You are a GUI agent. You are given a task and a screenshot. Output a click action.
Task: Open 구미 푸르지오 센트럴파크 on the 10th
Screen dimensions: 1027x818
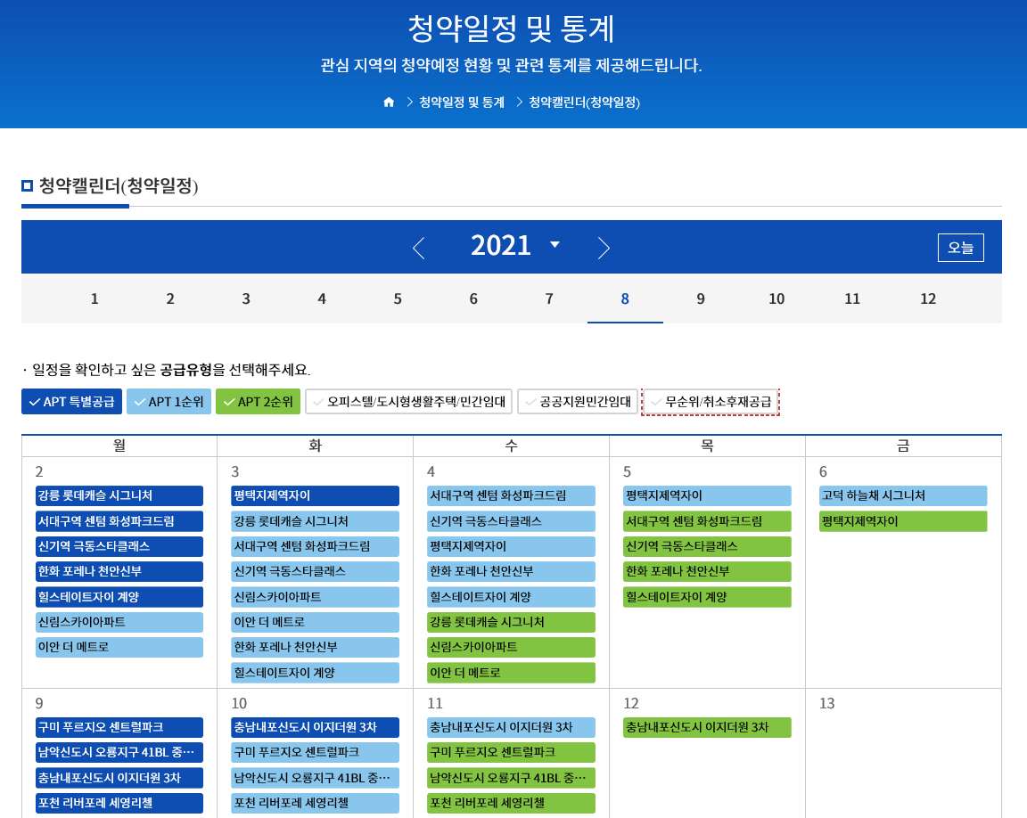click(x=315, y=753)
